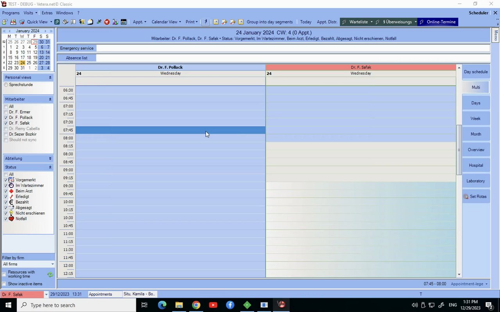Click the syringe toolbar icon

pos(99,22)
